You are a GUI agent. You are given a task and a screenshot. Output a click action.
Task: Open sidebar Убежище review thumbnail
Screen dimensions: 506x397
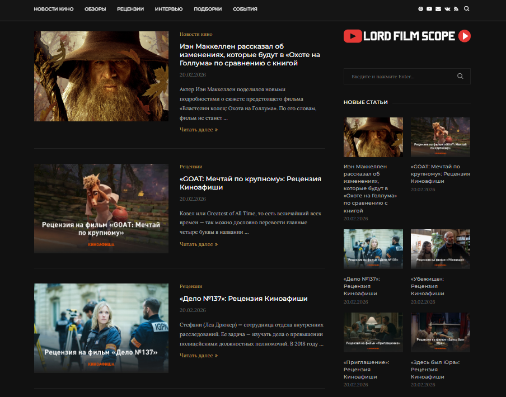point(441,249)
